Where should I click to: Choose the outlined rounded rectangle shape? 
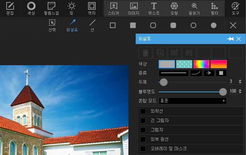click(153, 25)
